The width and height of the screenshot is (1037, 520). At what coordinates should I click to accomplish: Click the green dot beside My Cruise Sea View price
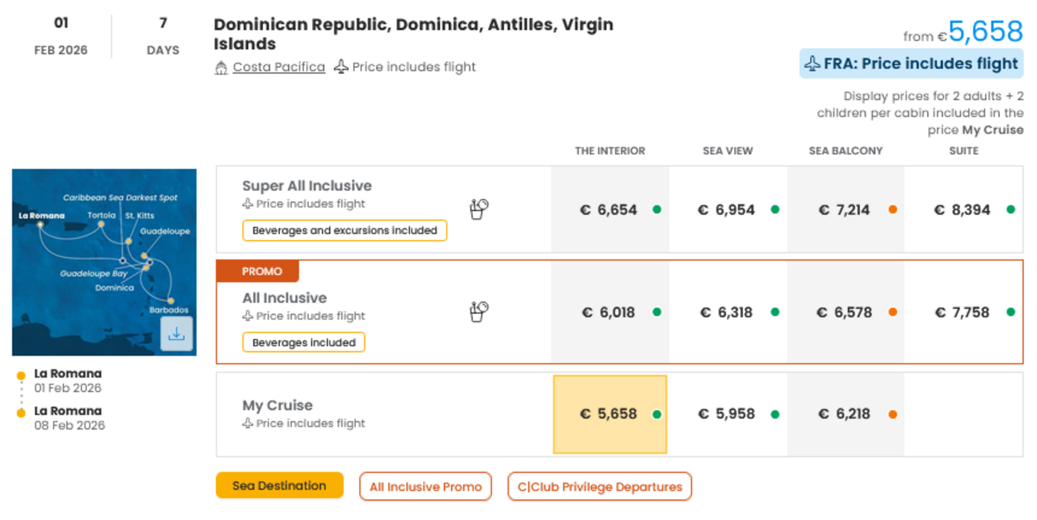pos(775,414)
